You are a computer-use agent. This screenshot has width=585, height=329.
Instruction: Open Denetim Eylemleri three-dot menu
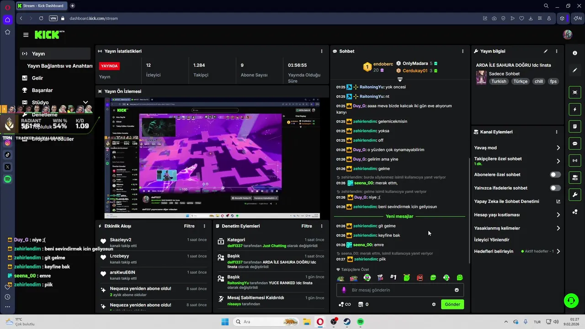[322, 226]
